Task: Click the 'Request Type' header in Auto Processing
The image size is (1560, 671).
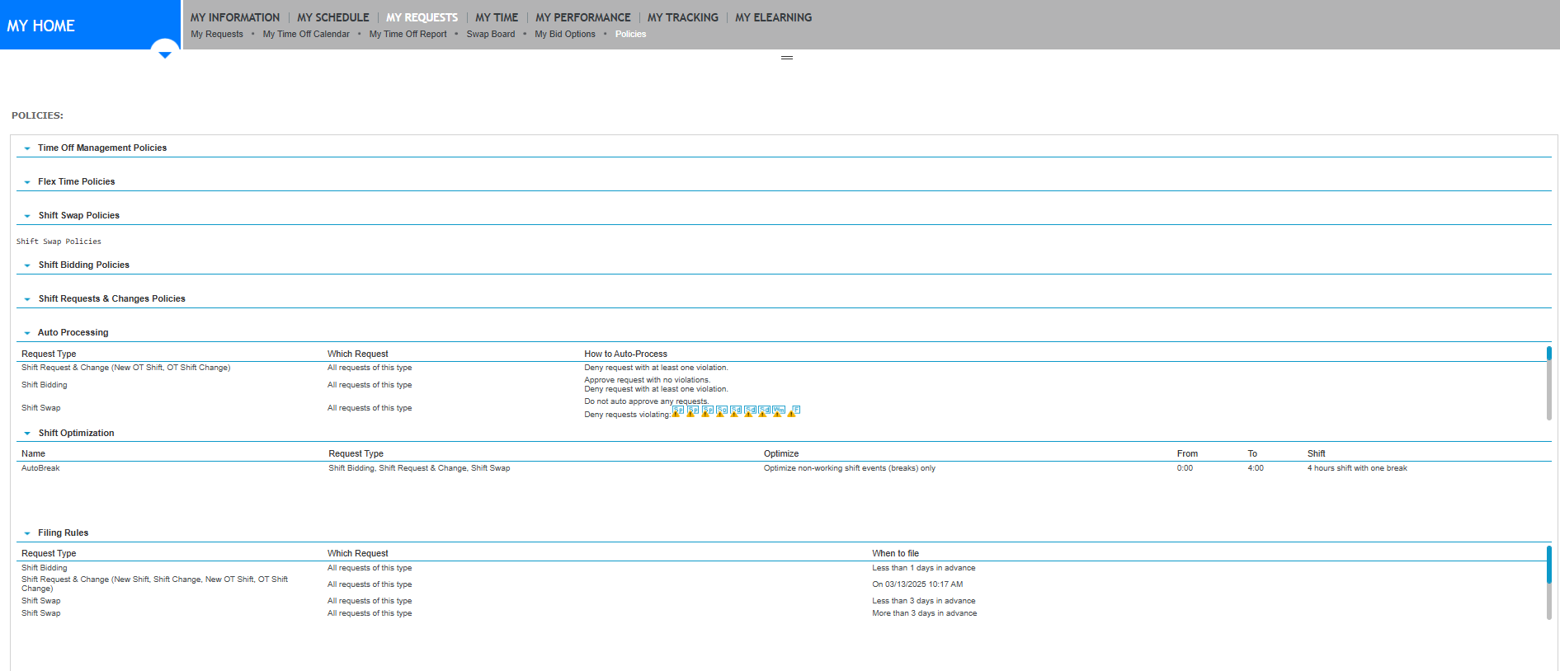Action: tap(49, 354)
